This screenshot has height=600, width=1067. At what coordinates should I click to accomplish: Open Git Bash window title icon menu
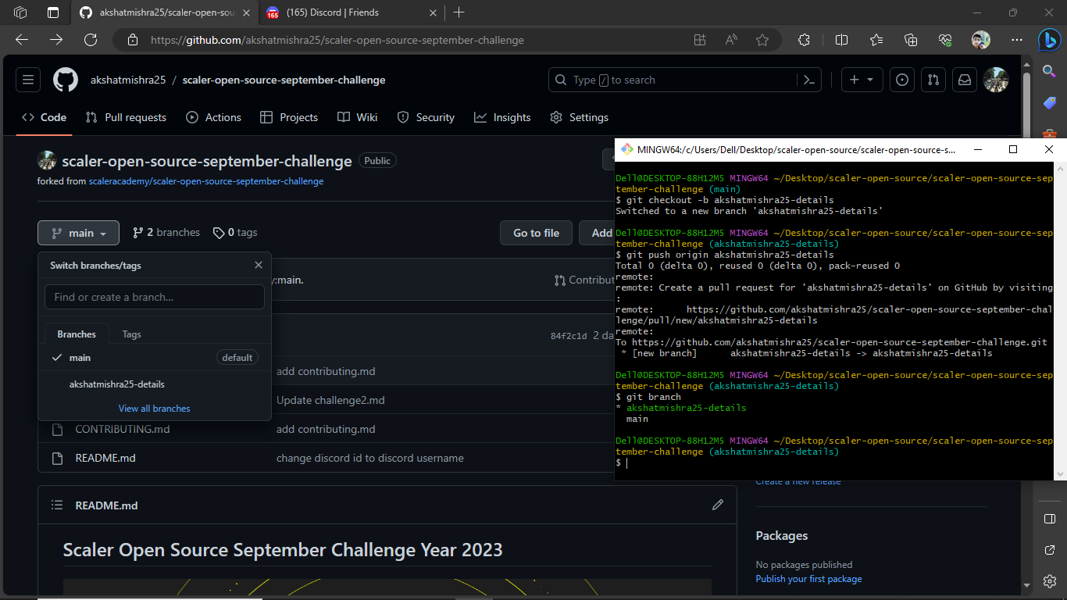(x=626, y=149)
